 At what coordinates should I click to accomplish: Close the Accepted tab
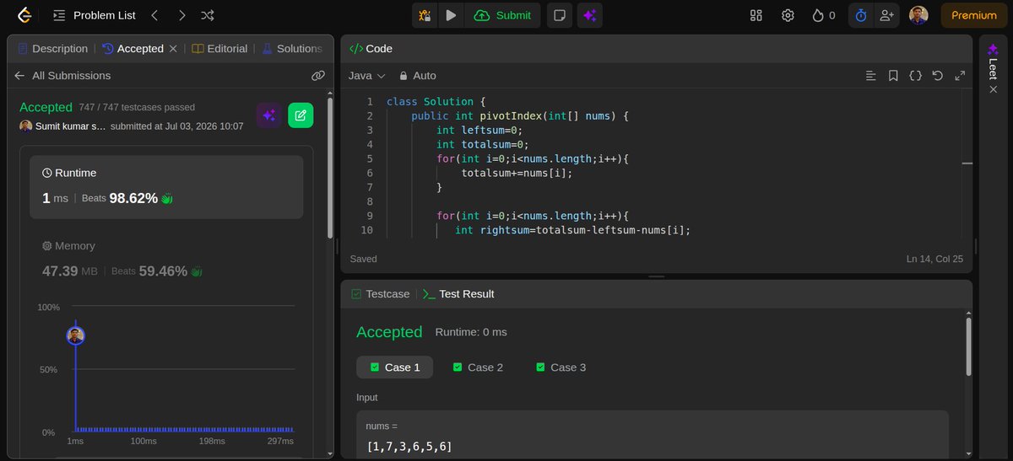[x=173, y=49]
